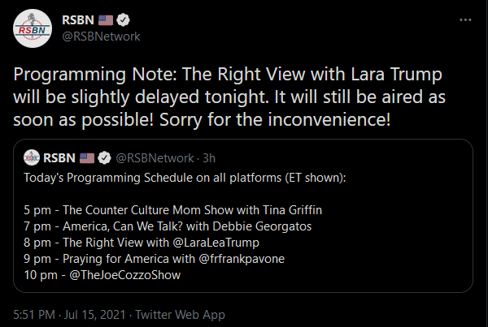Open the @frfrankpavone mention

pyautogui.click(x=242, y=259)
